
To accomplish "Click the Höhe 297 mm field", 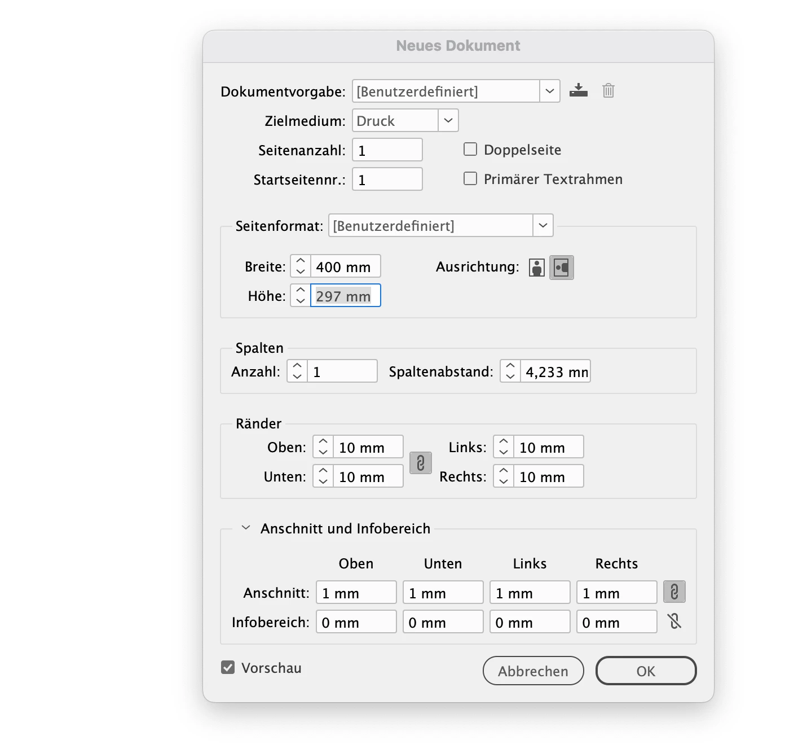I will click(346, 295).
